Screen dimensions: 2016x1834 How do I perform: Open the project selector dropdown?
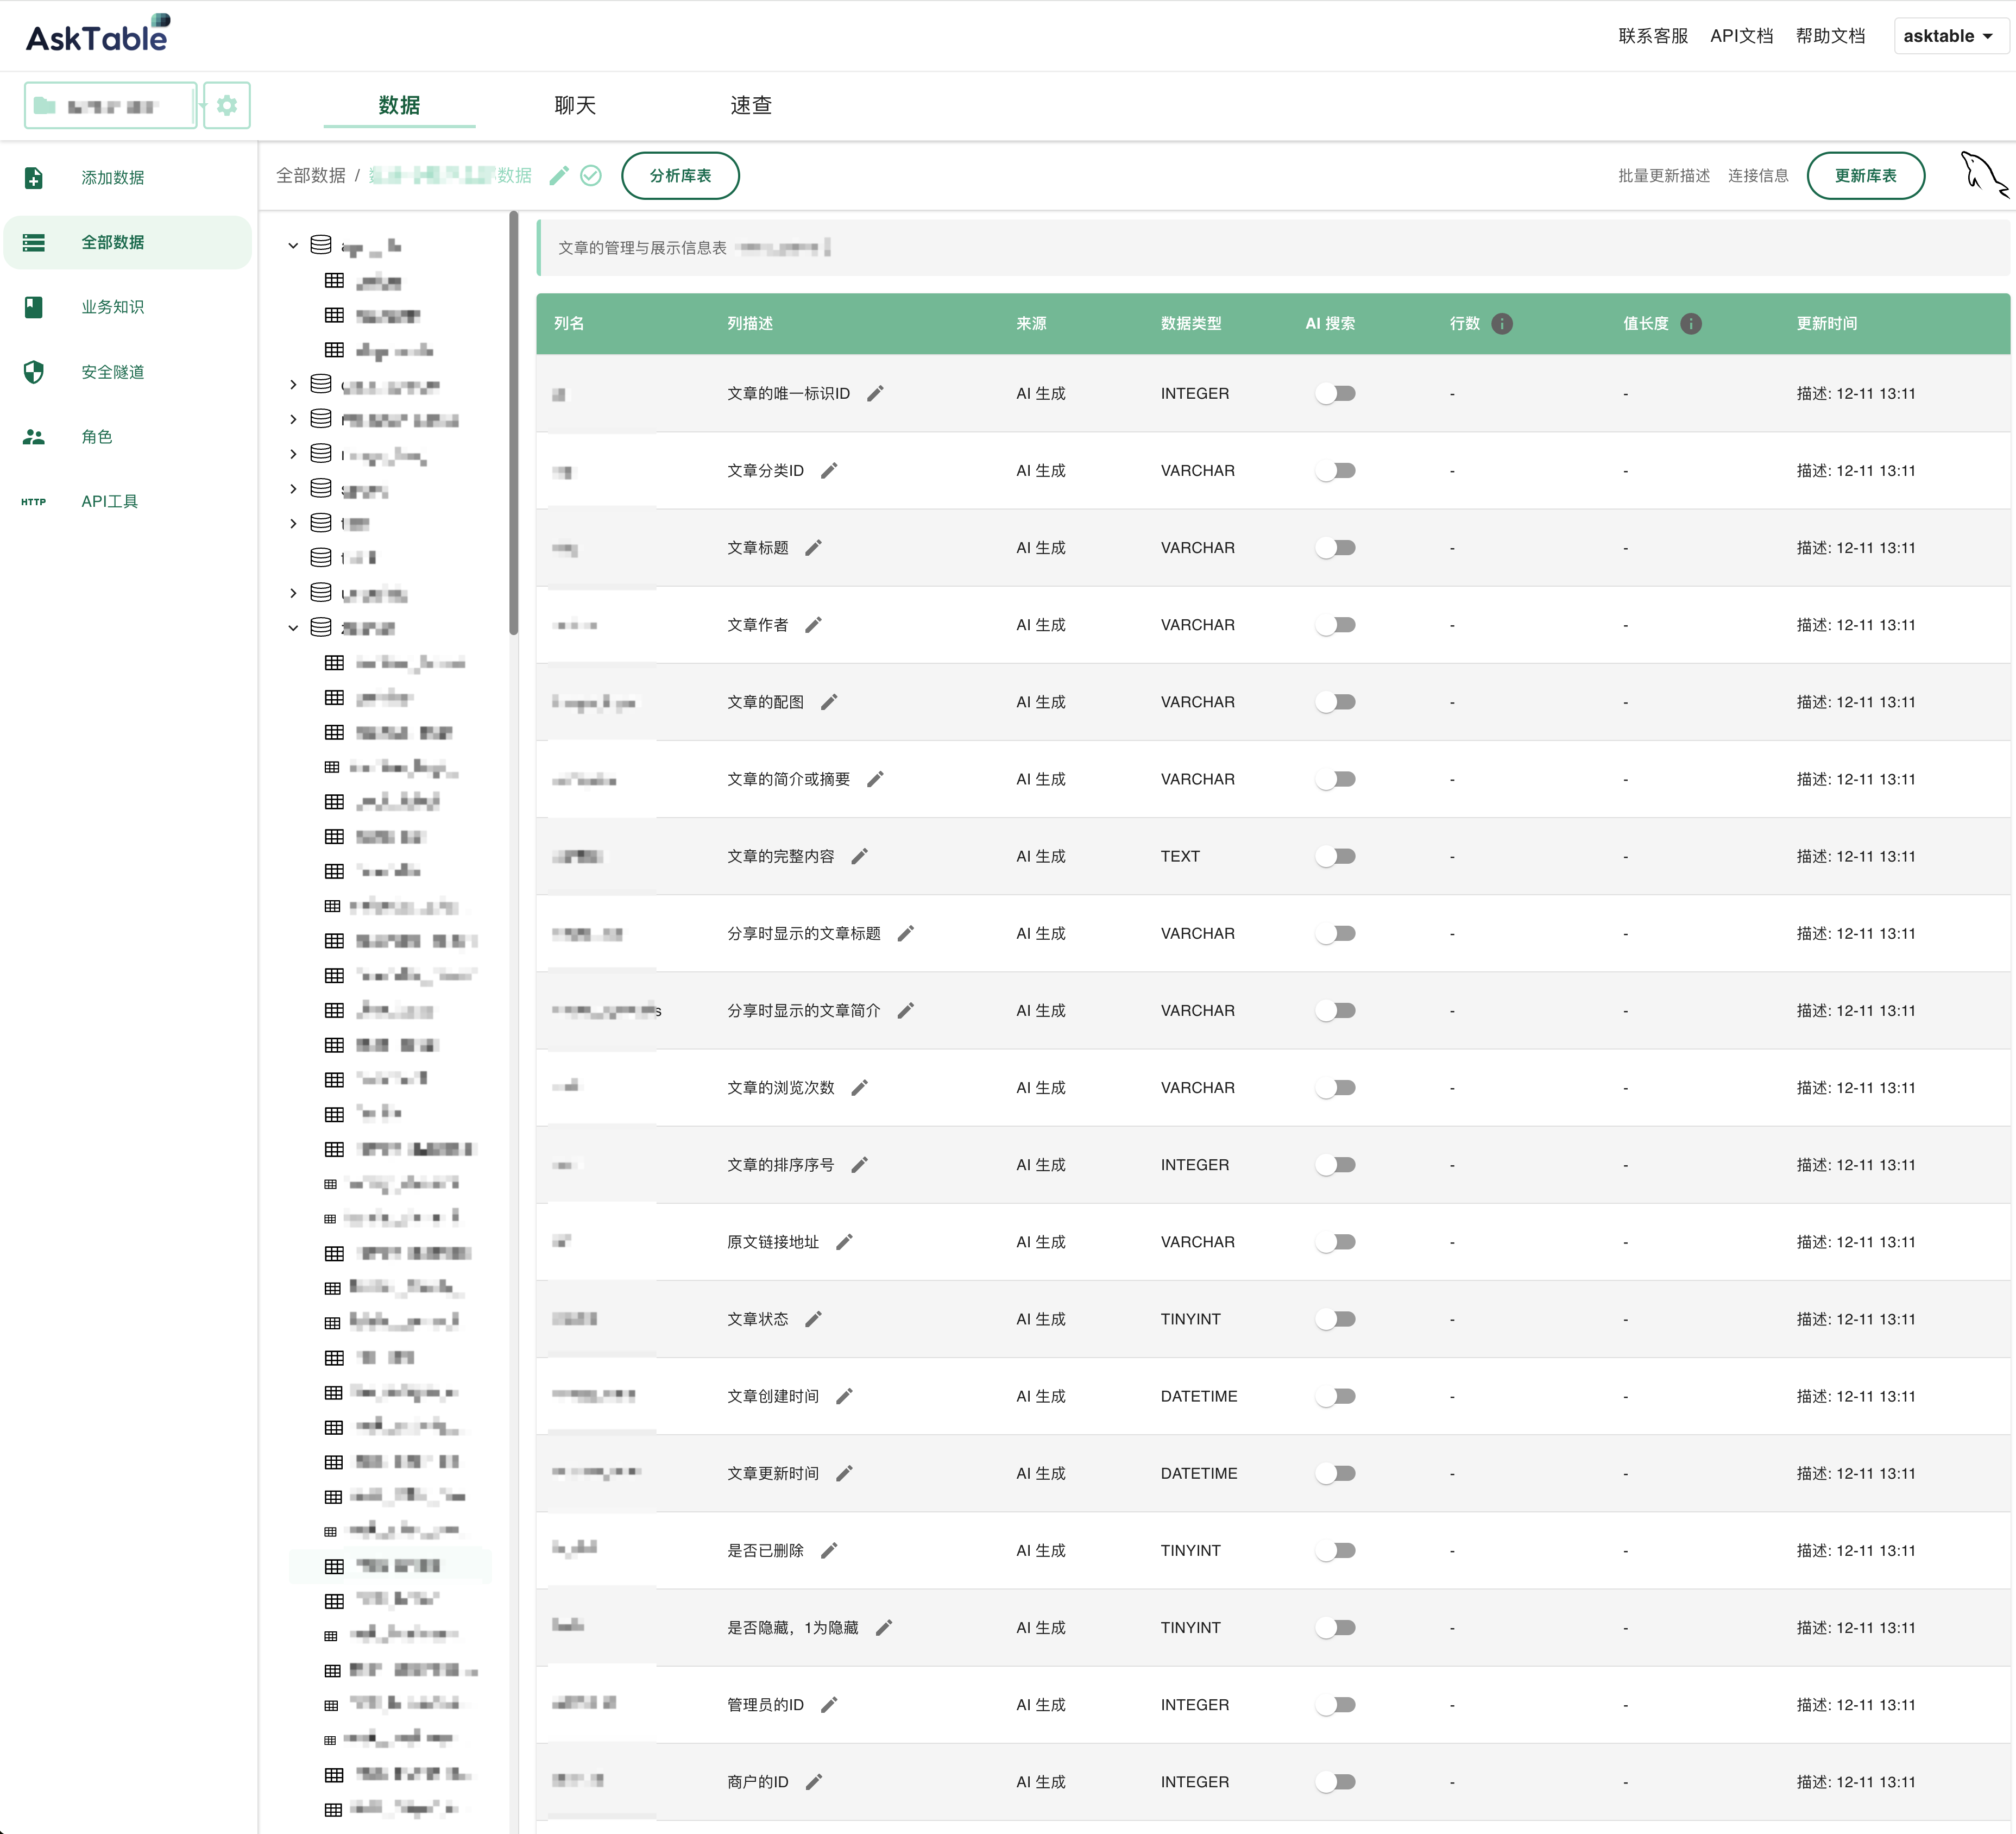tap(110, 105)
